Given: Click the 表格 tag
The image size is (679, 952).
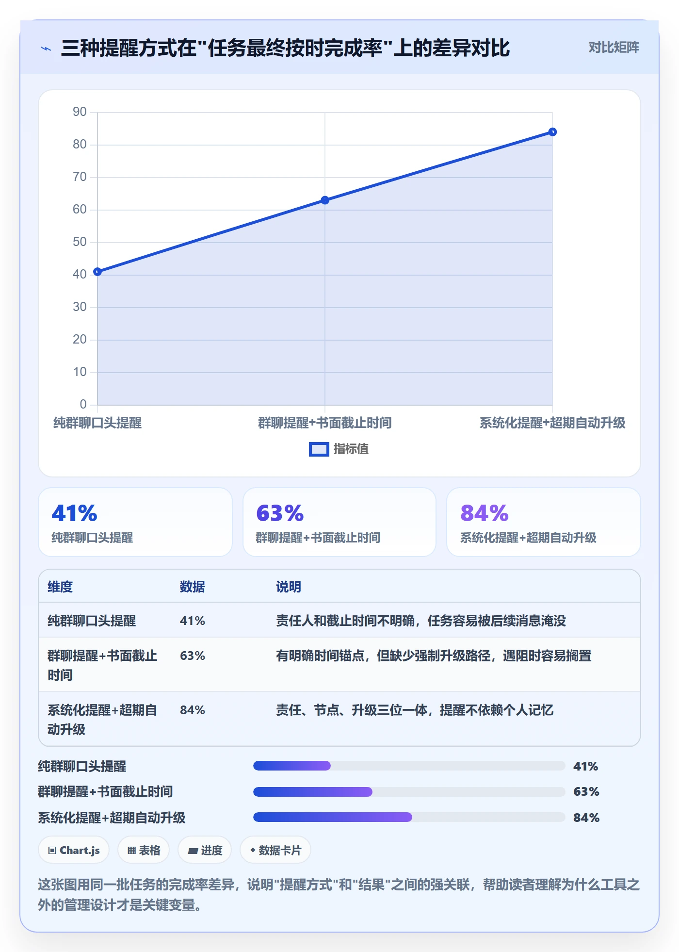Looking at the screenshot, I should tap(144, 850).
